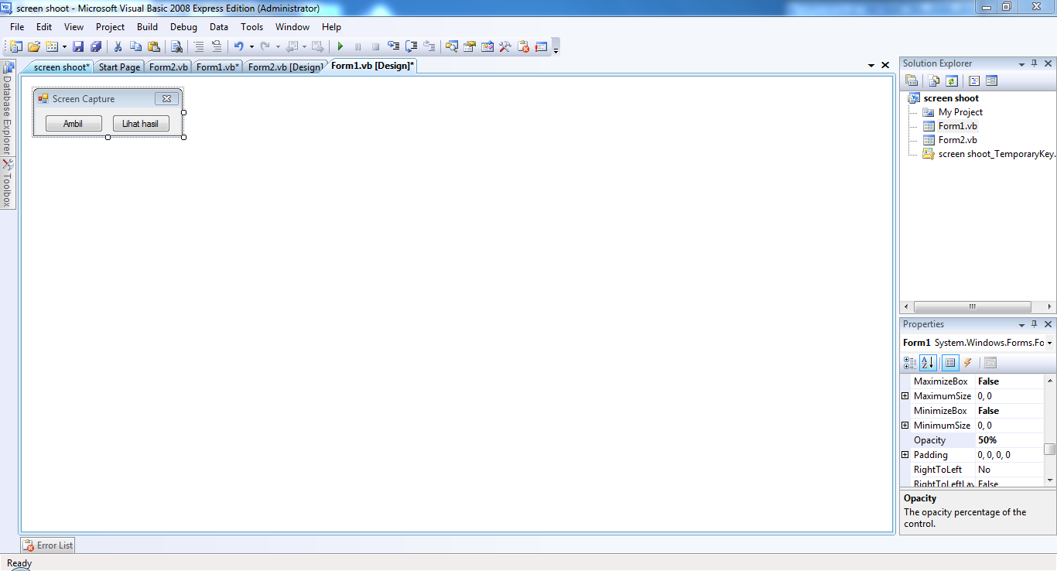Open the Debug menu

[183, 27]
